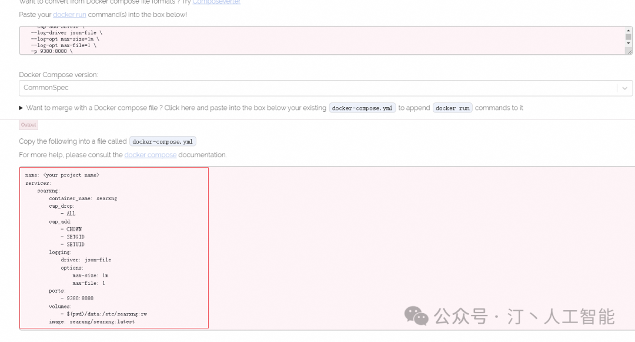Click the textarea scrollbar down arrow
Image resolution: width=635 pixels, height=342 pixels.
coord(628,44)
